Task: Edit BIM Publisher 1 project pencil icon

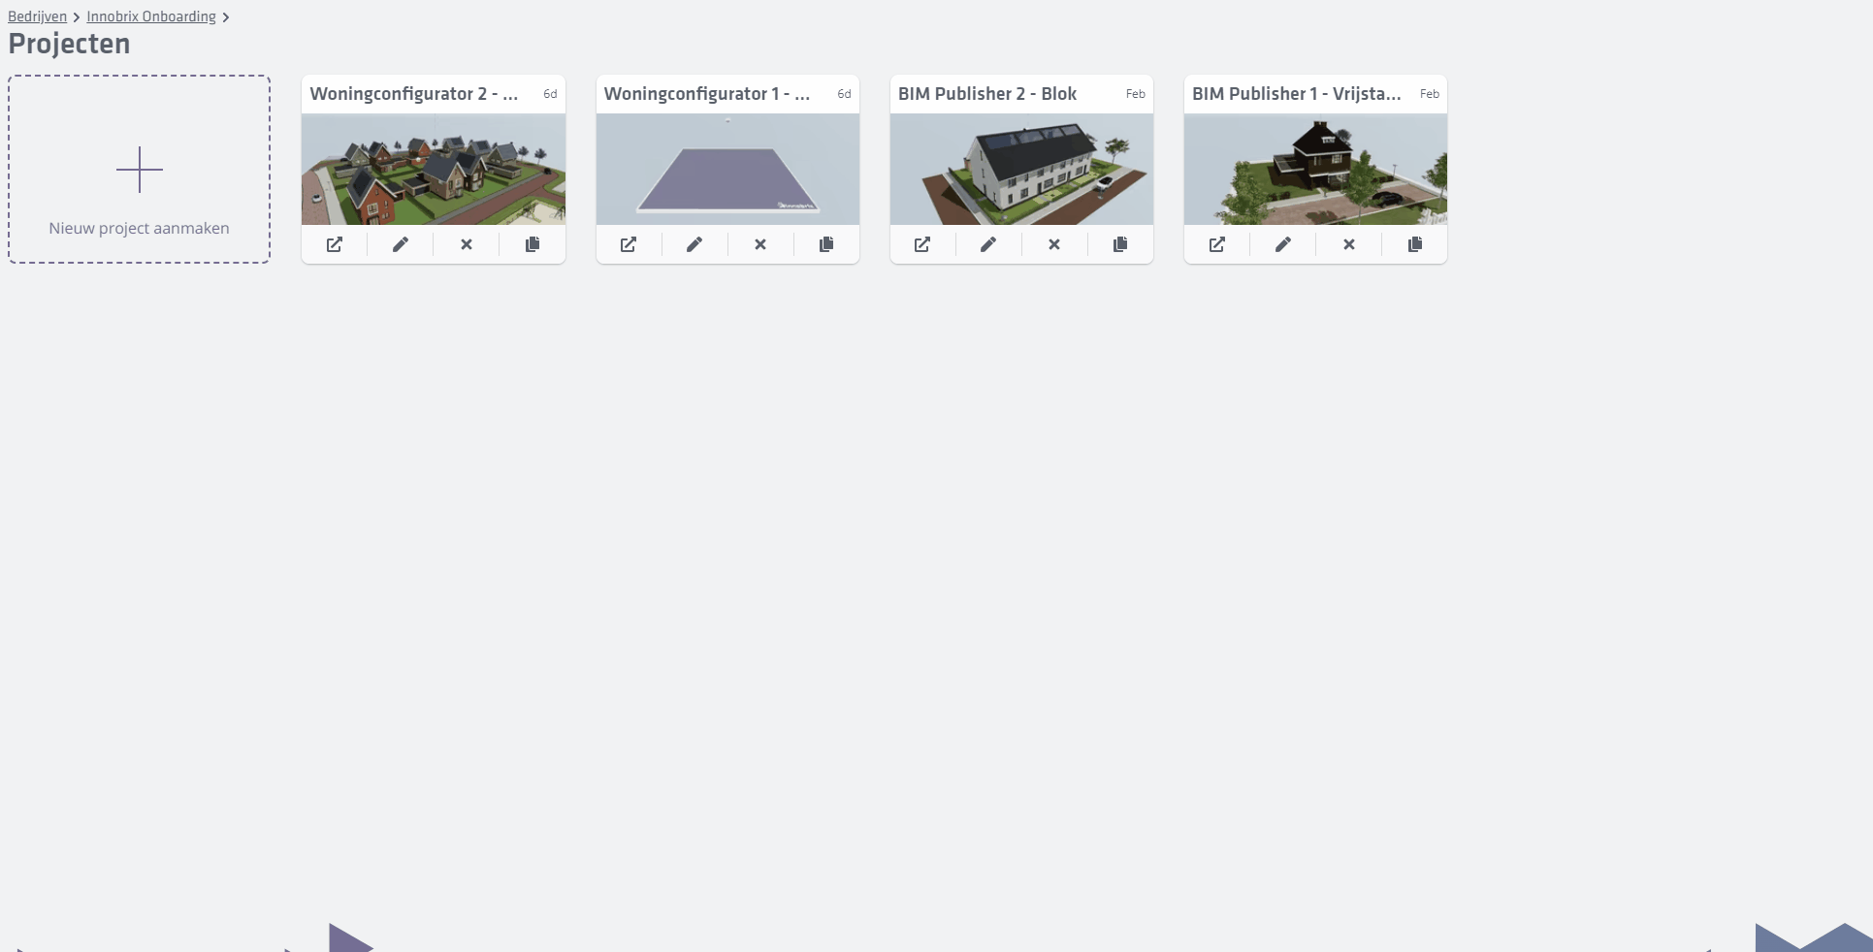Action: pyautogui.click(x=1283, y=244)
